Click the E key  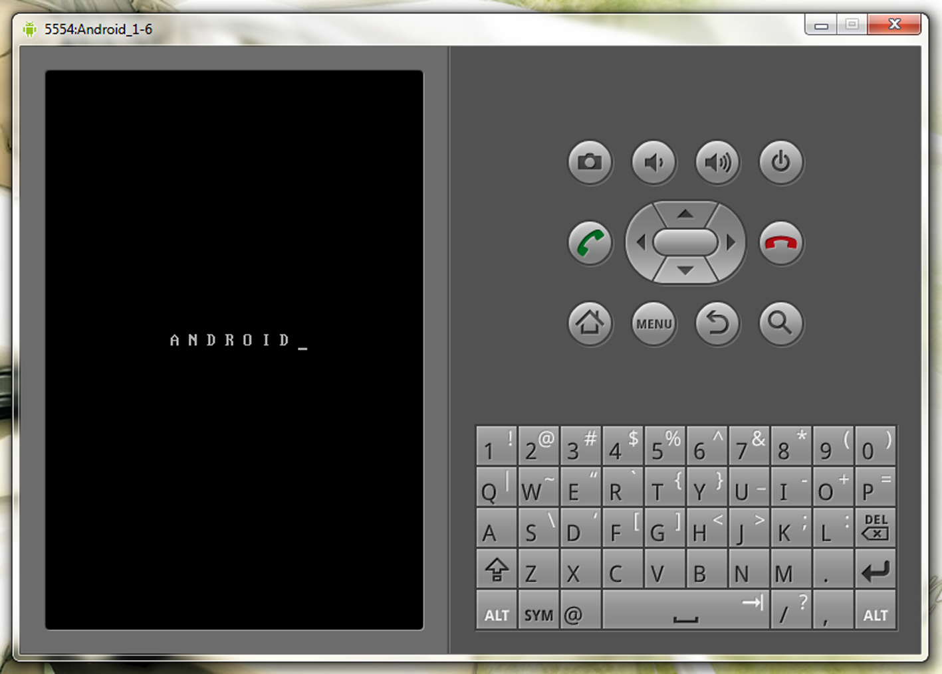pos(580,487)
